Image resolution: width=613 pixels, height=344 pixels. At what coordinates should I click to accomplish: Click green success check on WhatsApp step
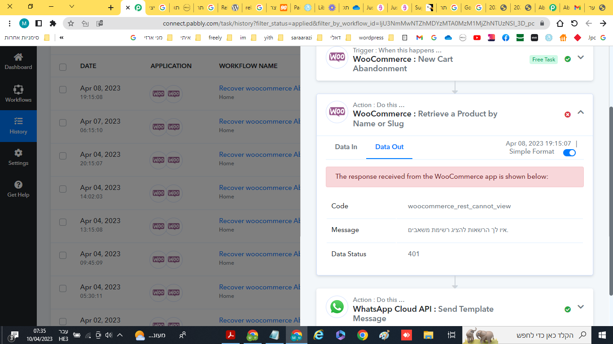568,309
